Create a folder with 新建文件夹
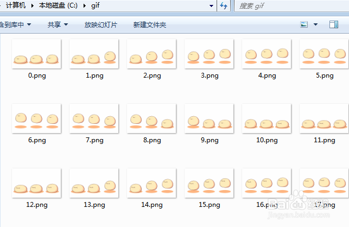 pyautogui.click(x=150, y=24)
